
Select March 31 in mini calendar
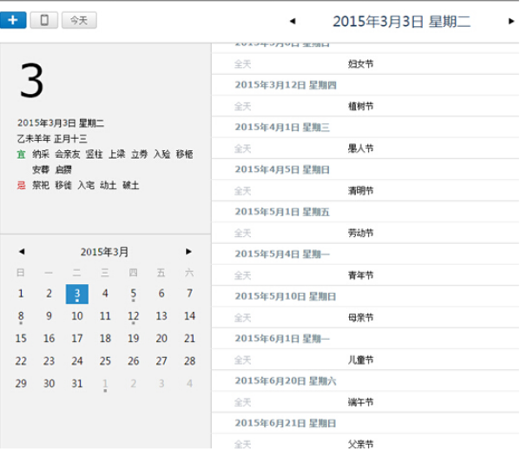(x=77, y=383)
